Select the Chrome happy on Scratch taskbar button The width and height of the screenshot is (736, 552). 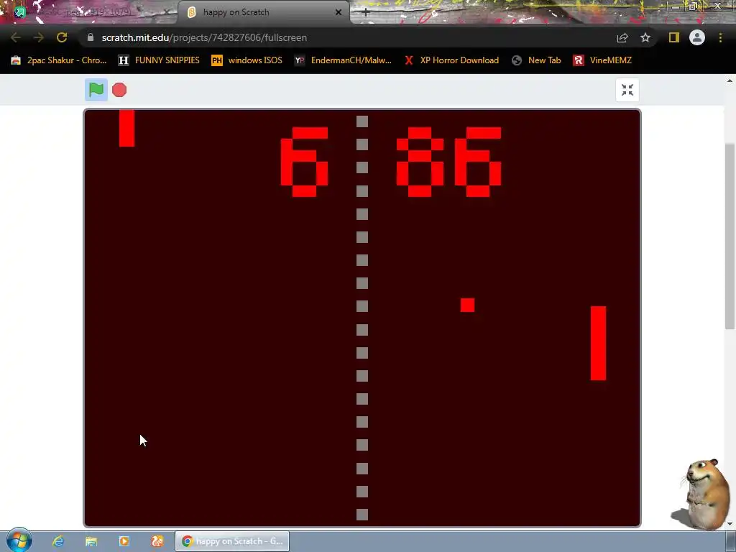click(x=232, y=541)
